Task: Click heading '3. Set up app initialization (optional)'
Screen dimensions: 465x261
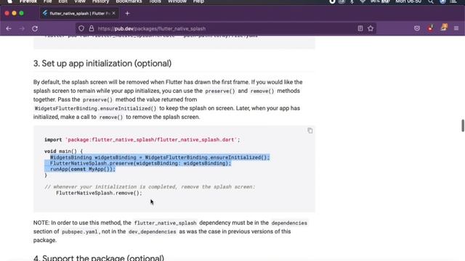Action: pyautogui.click(x=102, y=63)
